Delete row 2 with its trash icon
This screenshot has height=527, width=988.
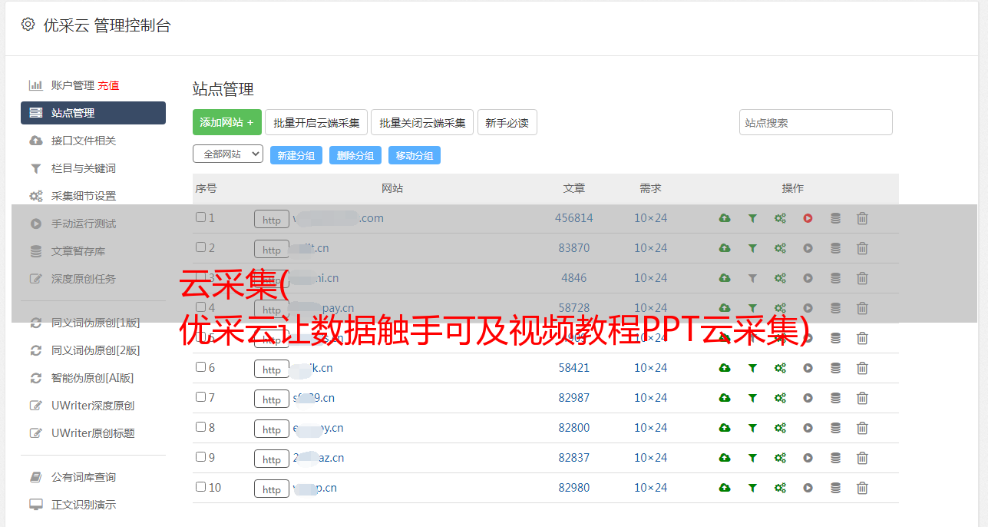[862, 248]
